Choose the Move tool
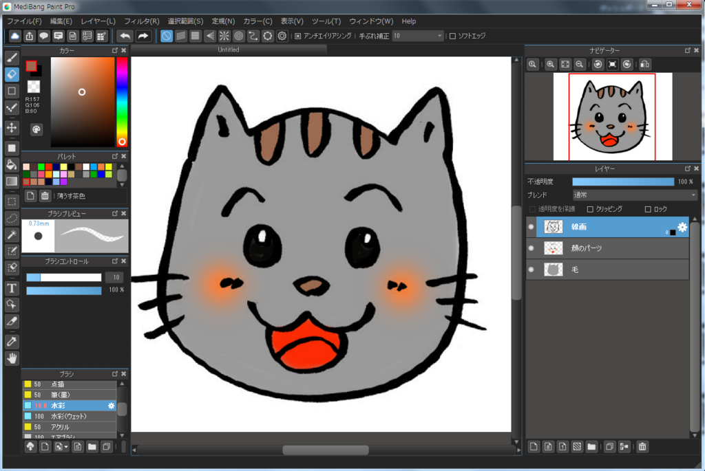 click(12, 127)
